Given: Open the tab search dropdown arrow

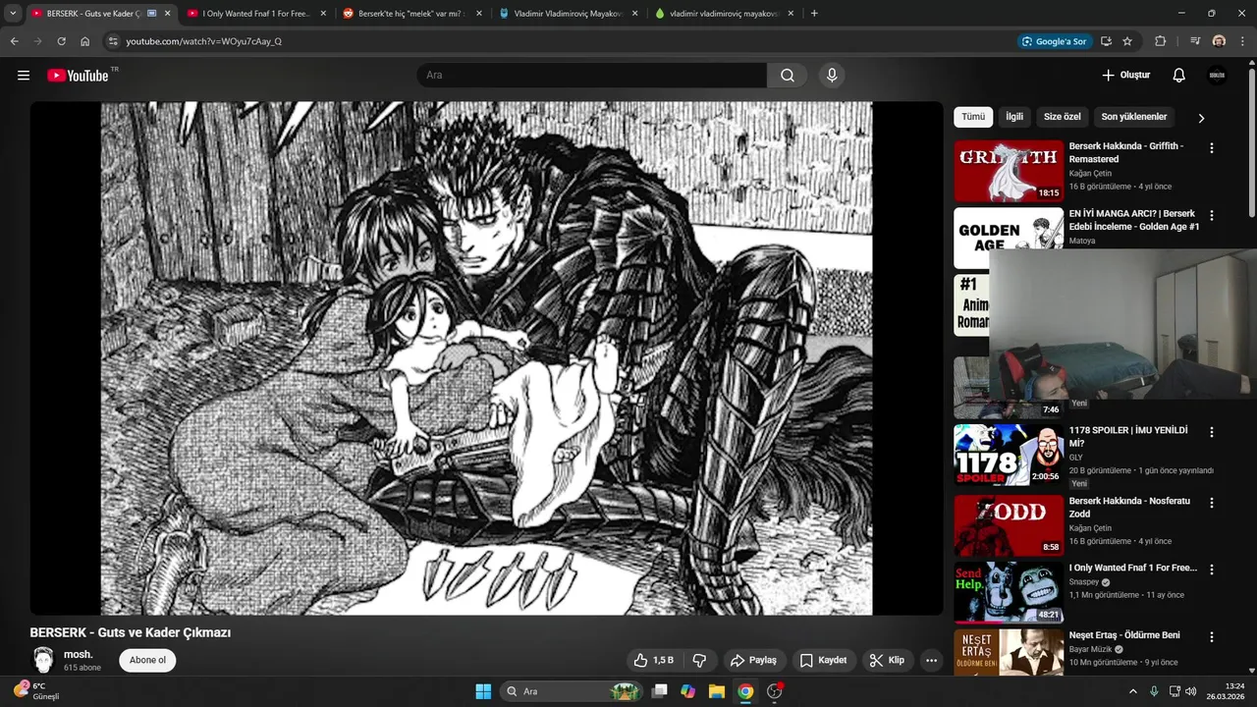Looking at the screenshot, I should (x=13, y=14).
